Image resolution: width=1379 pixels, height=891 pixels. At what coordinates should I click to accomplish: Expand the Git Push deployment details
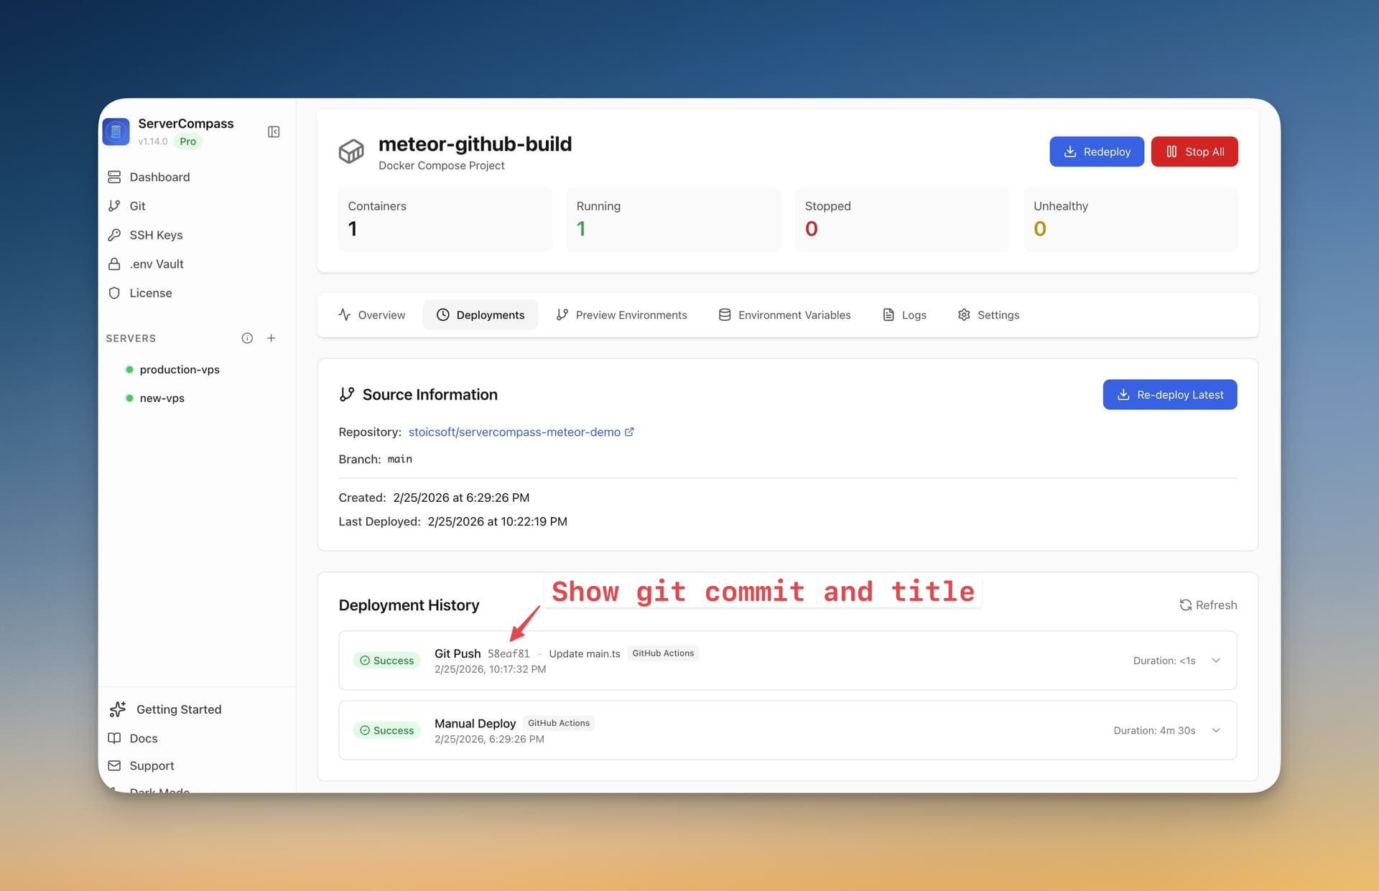click(1216, 660)
